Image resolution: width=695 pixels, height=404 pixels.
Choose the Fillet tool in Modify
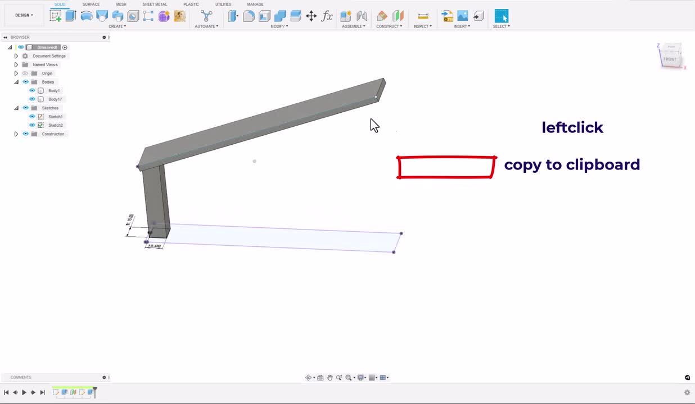(x=249, y=16)
